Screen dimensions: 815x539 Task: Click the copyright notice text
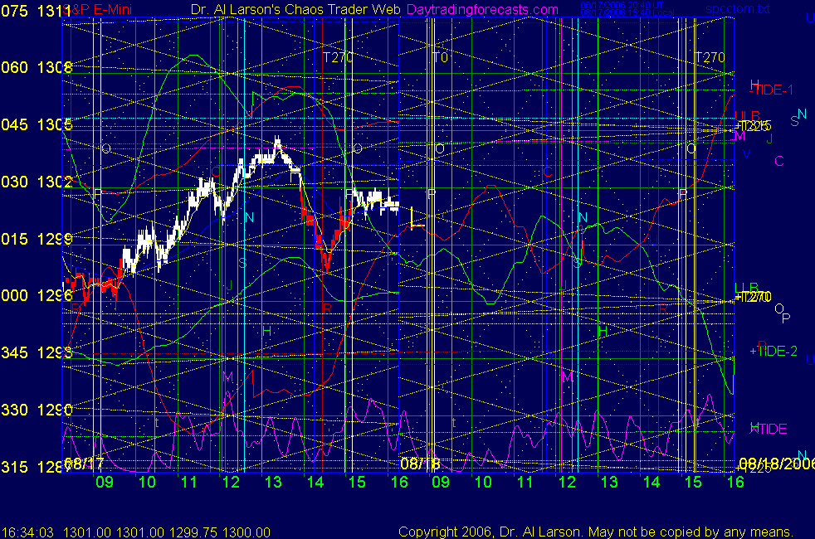tap(595, 532)
